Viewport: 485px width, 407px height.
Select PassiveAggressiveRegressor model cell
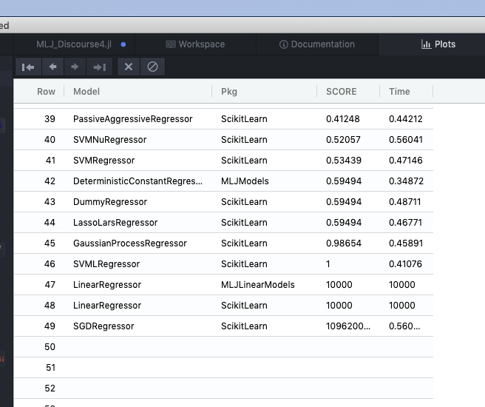(132, 119)
